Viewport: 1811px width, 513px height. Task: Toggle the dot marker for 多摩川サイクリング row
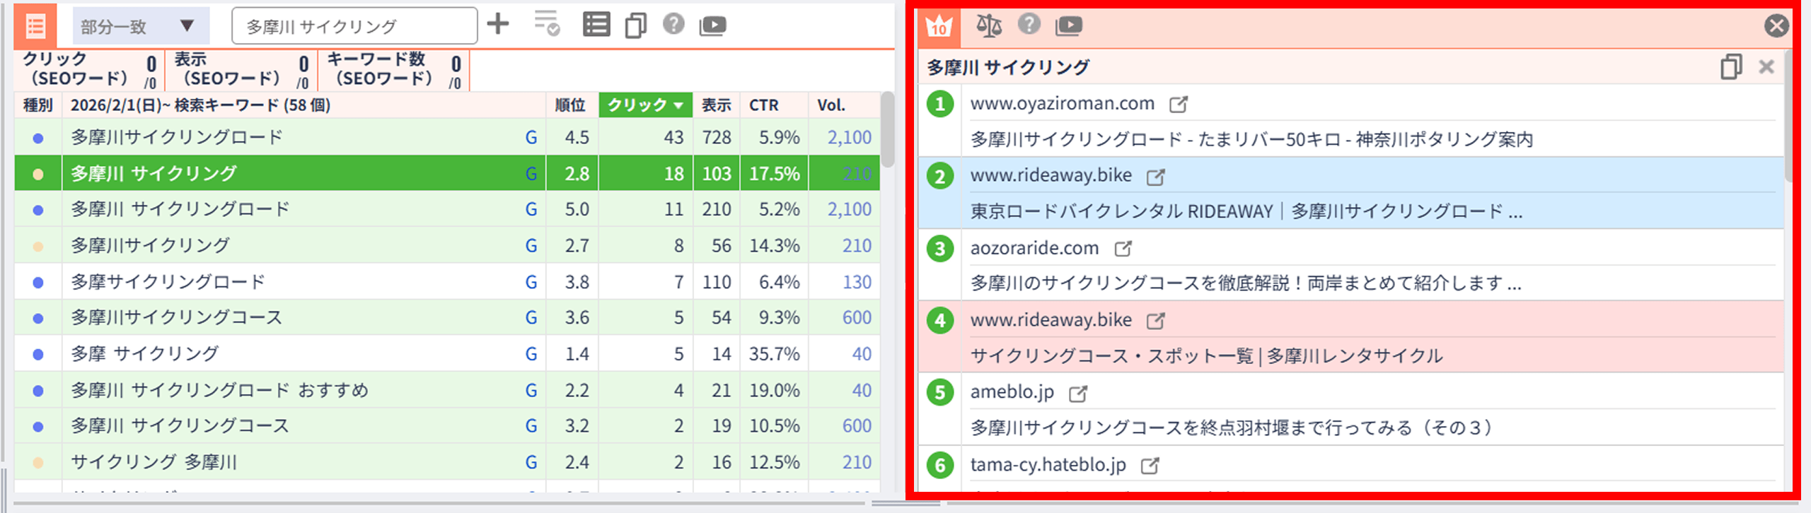click(38, 246)
